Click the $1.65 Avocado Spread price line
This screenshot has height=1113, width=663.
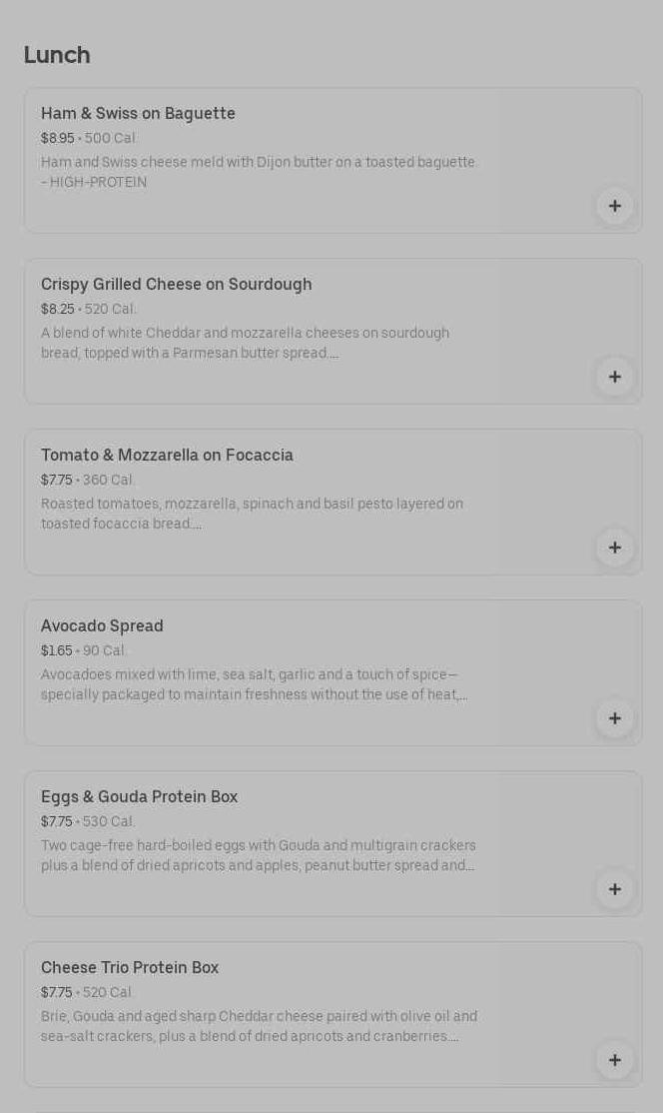[57, 651]
